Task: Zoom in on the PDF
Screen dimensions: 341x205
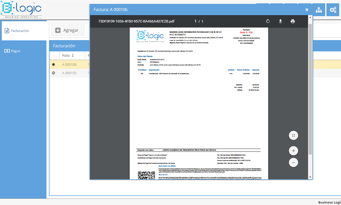Action: click(293, 151)
